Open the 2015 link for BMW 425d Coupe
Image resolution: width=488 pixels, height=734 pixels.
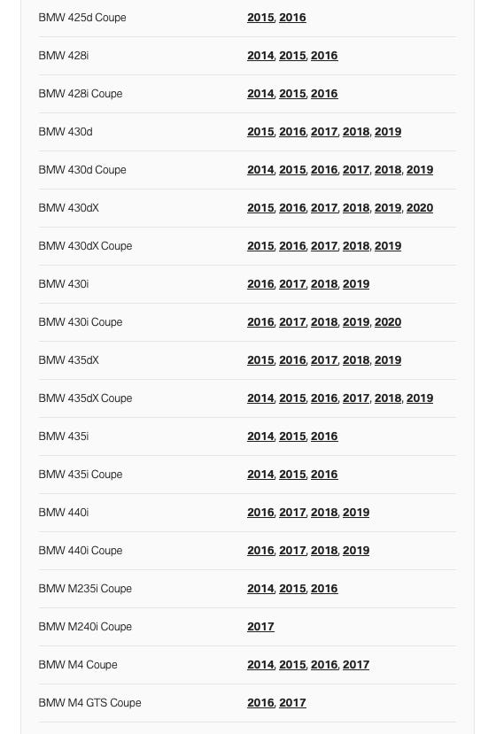click(x=260, y=18)
